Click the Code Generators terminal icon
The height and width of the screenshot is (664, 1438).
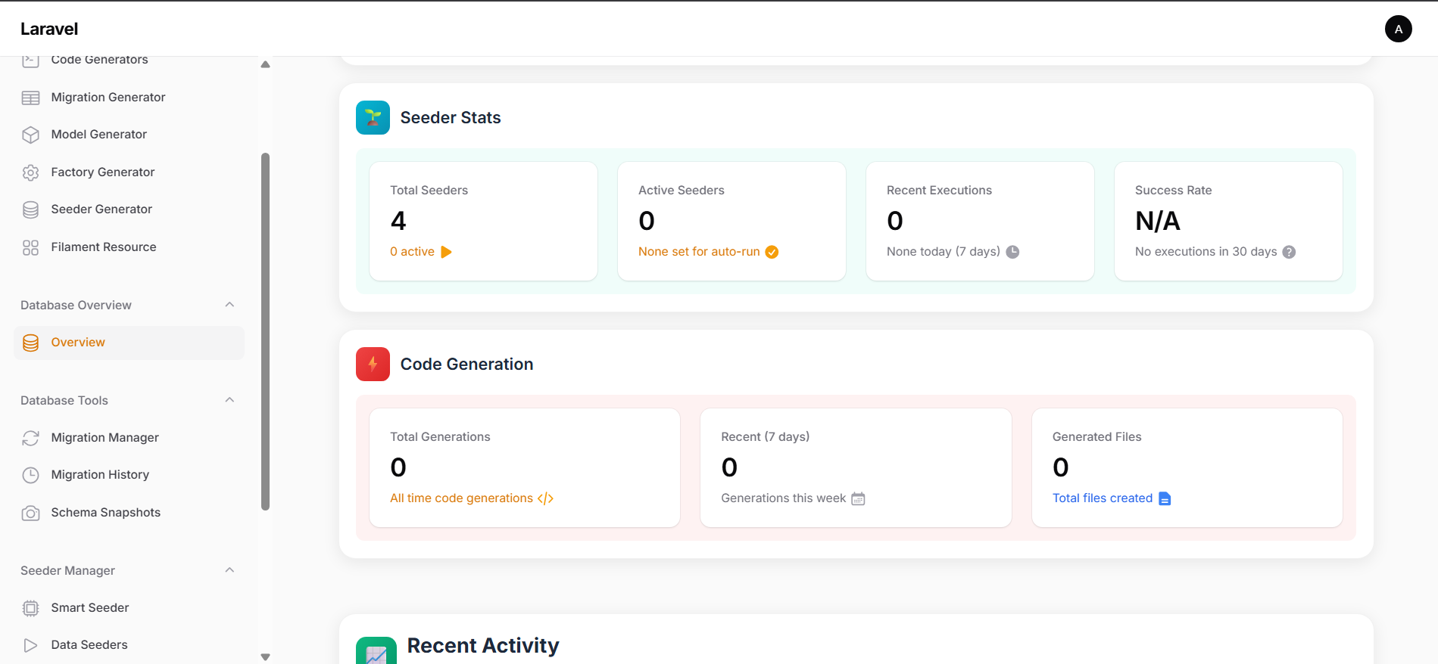(x=30, y=61)
